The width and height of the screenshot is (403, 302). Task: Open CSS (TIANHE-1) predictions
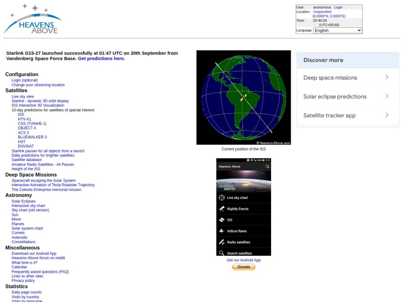coord(32,123)
